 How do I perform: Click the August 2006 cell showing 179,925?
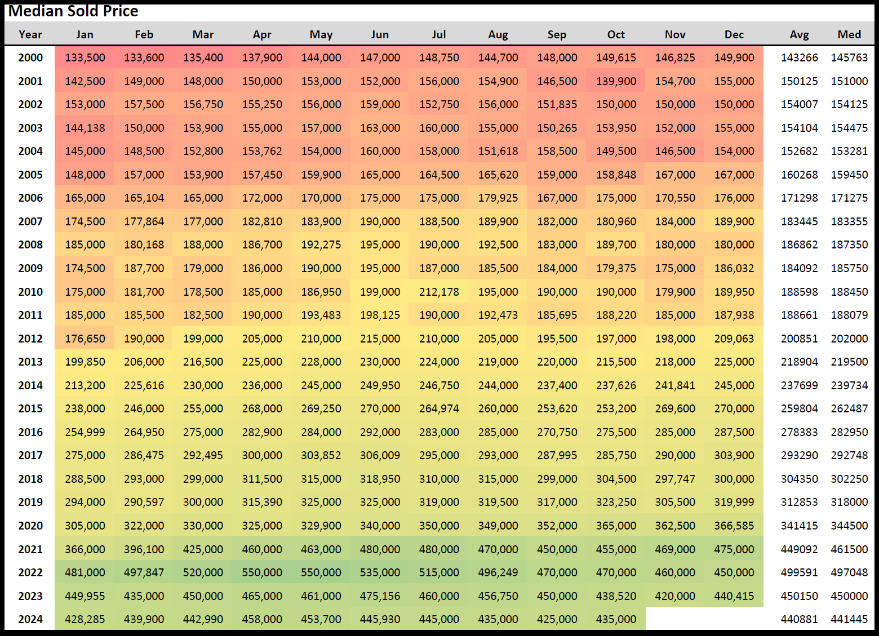click(498, 198)
